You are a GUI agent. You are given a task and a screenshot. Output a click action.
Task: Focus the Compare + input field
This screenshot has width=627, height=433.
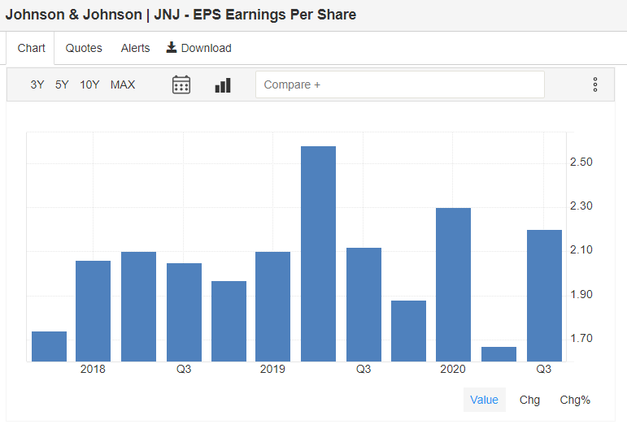pos(400,84)
